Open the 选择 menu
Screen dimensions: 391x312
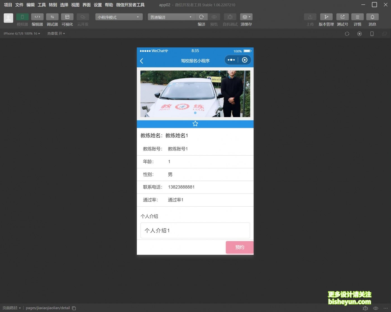[x=64, y=5]
